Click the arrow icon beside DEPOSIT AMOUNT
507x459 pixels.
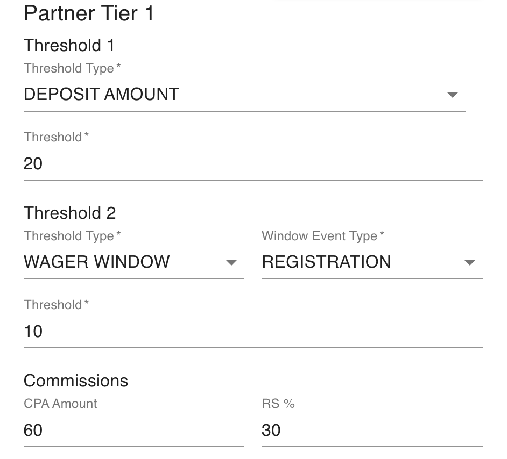452,95
